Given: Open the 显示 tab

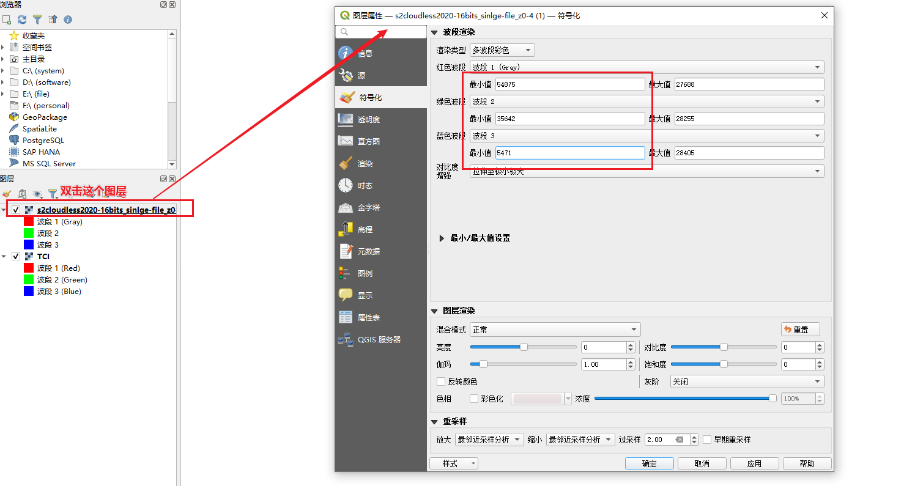Looking at the screenshot, I should click(x=381, y=295).
